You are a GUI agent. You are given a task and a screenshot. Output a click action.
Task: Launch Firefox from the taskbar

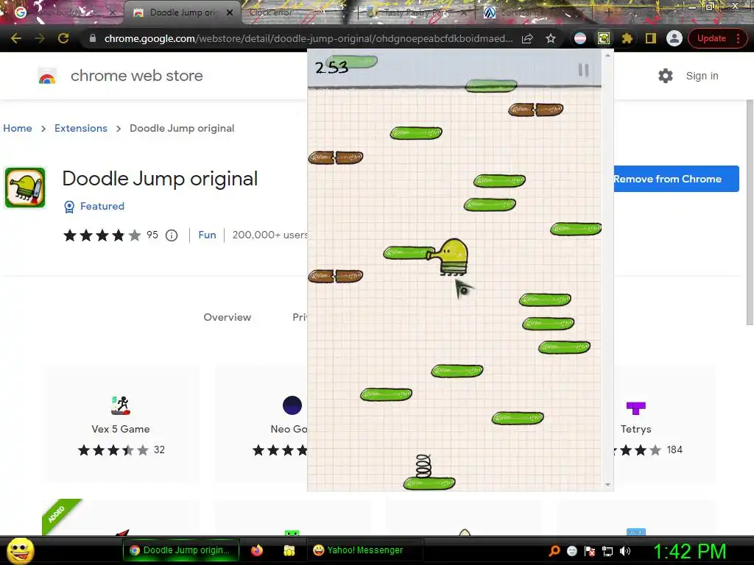[257, 550]
